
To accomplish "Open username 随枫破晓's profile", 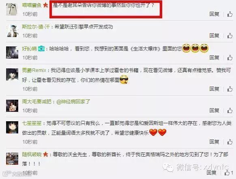I will tap(32, 154).
